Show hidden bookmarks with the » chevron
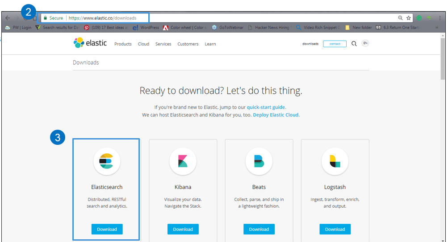The height and width of the screenshot is (242, 448). (436, 28)
